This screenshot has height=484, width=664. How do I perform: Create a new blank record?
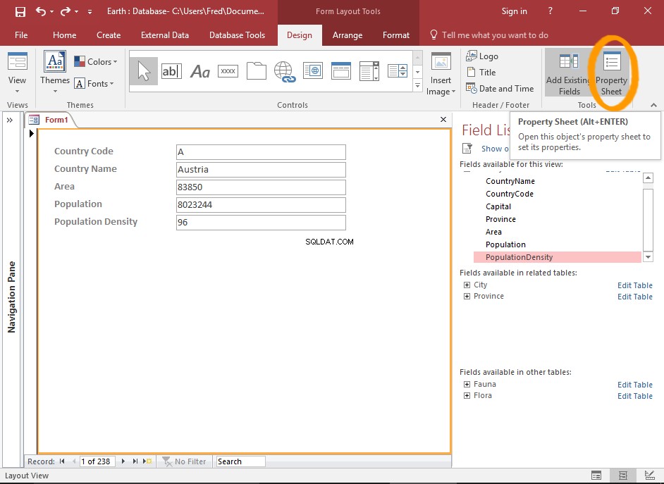tap(147, 461)
